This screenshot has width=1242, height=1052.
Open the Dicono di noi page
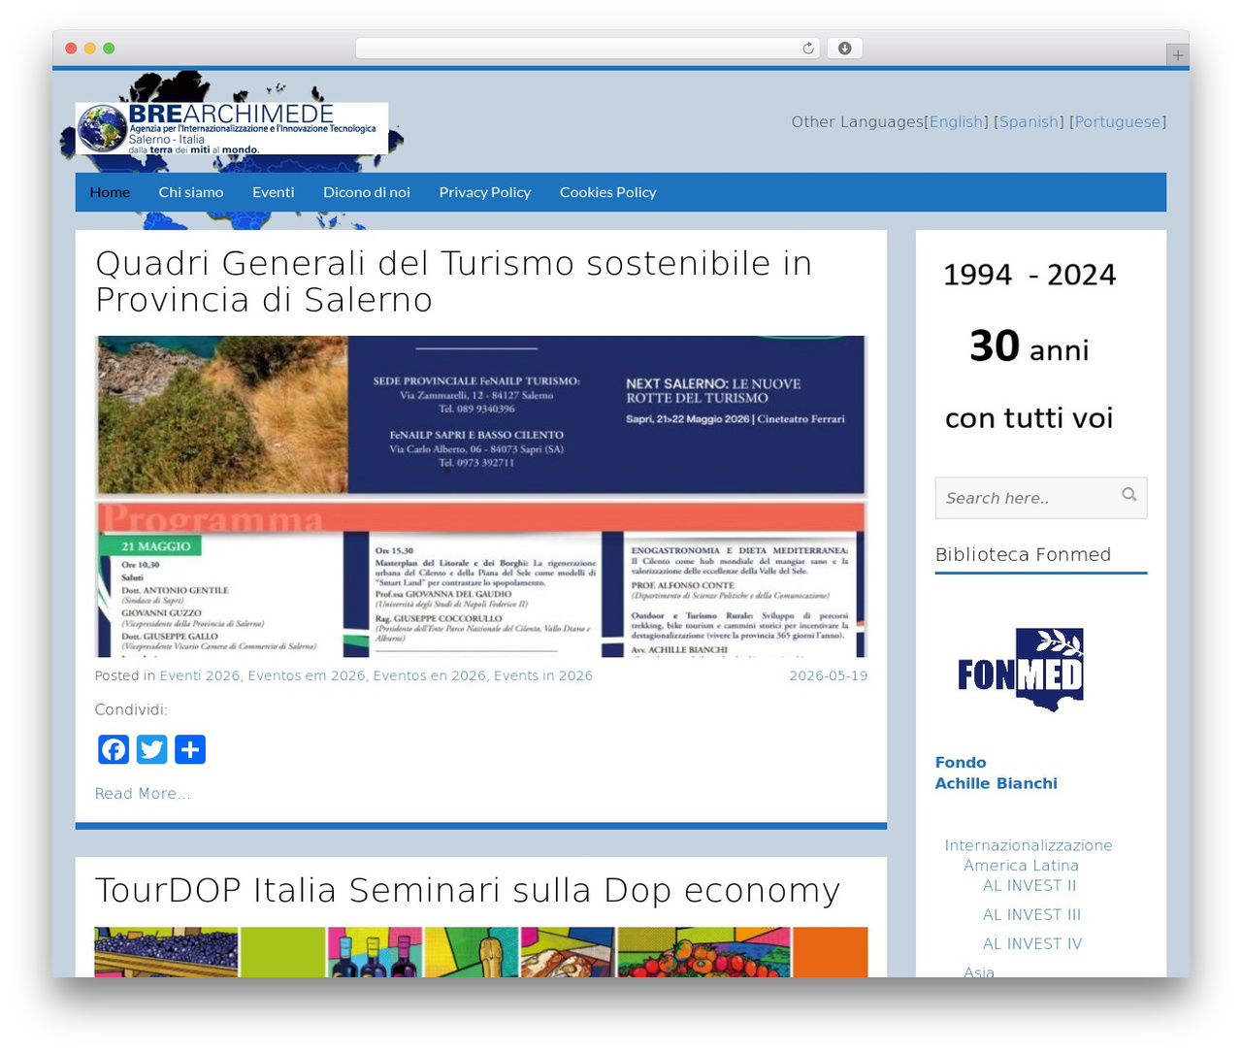tap(367, 192)
